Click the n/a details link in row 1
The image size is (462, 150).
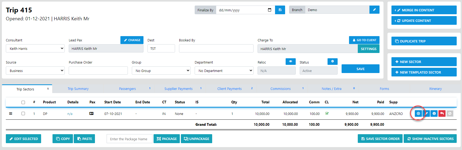pos(70,114)
